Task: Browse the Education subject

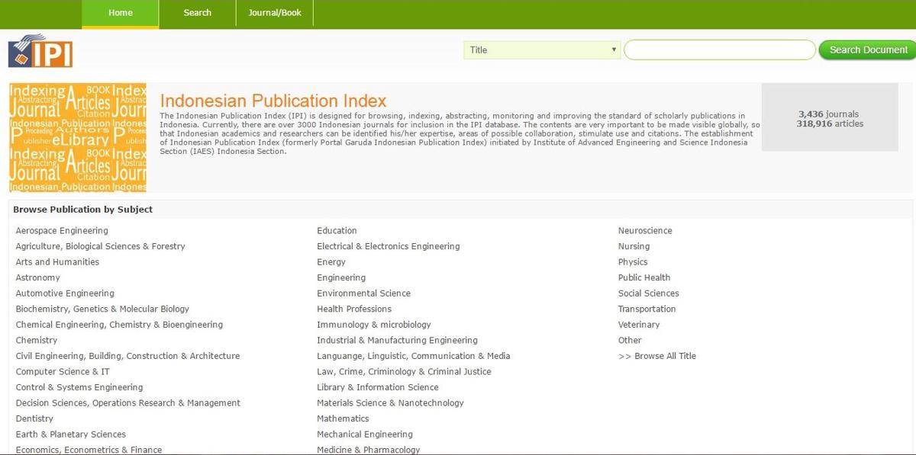Action: point(337,231)
